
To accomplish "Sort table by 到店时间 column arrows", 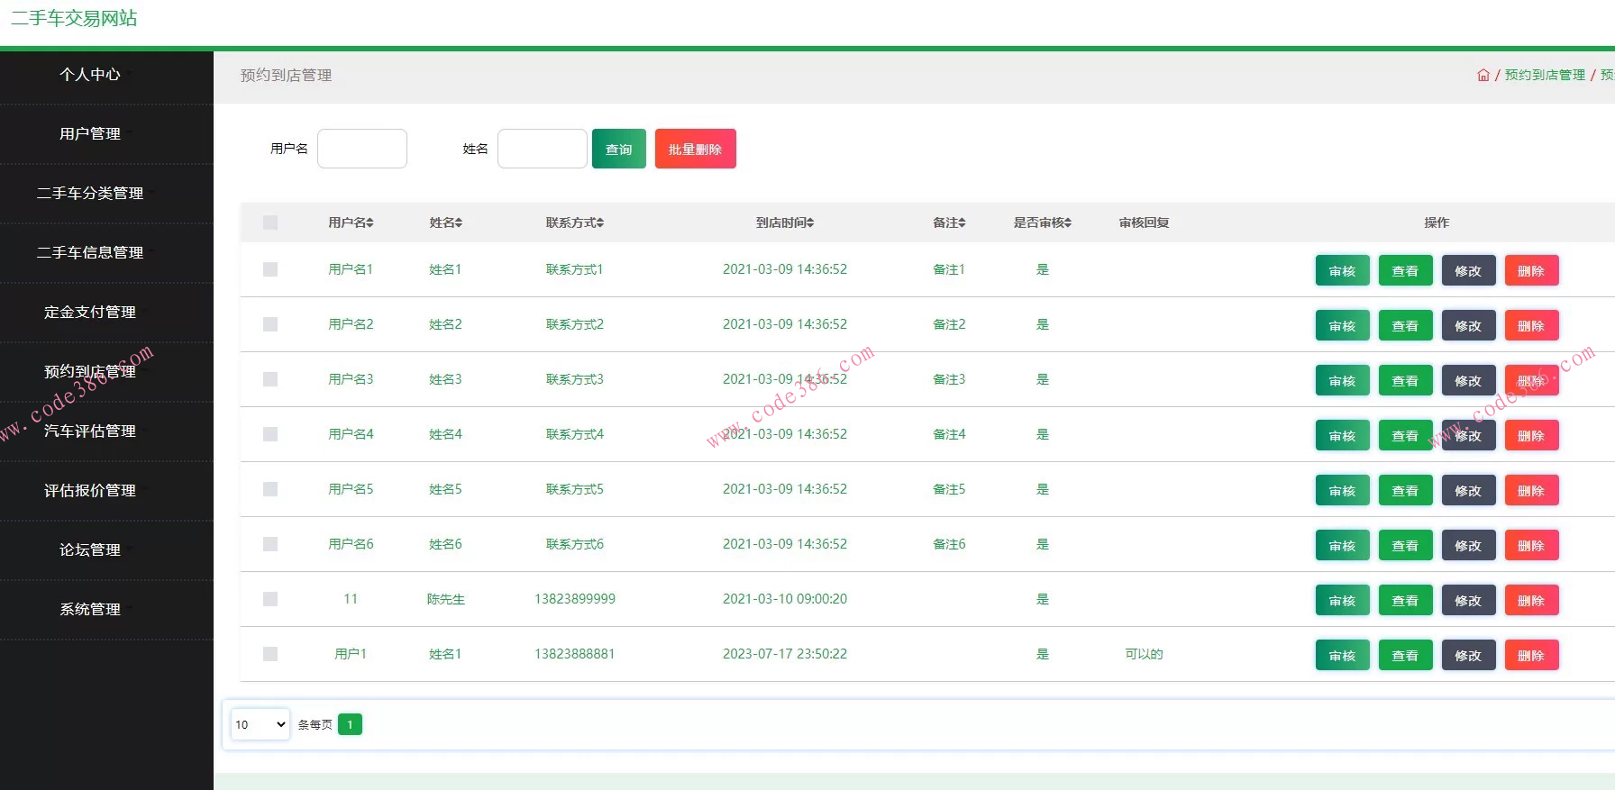I will (810, 223).
